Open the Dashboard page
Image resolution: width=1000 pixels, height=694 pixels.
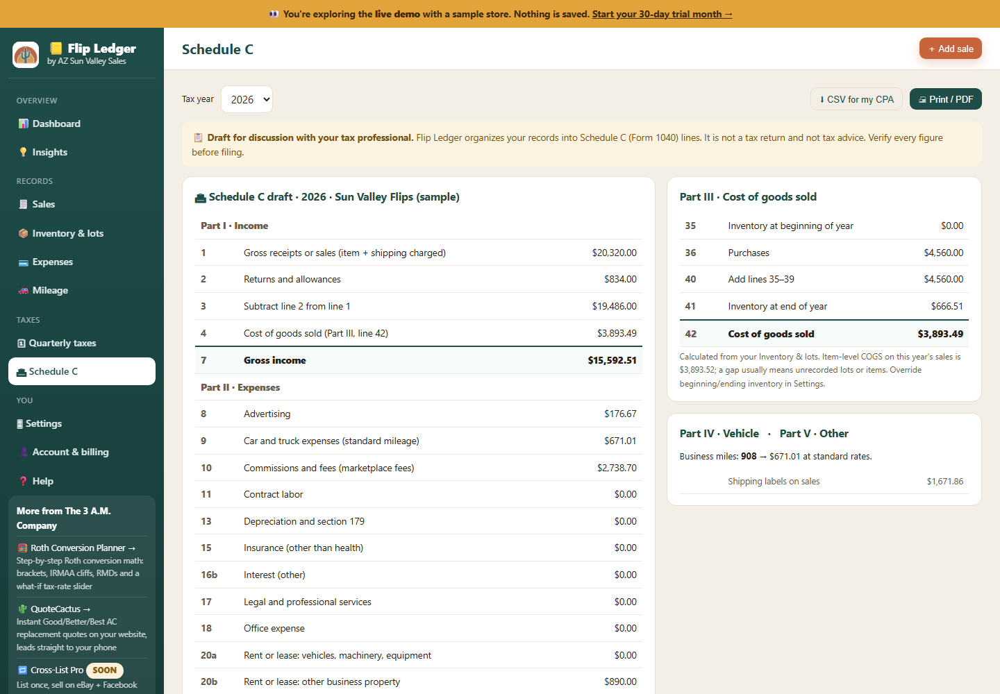tap(82, 124)
